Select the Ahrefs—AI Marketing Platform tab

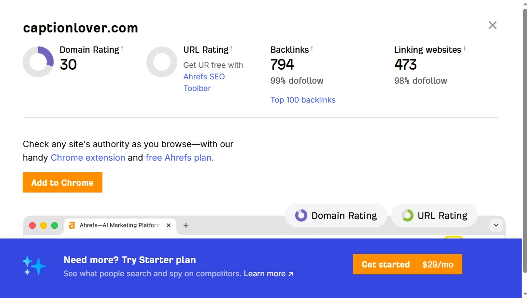coord(118,225)
